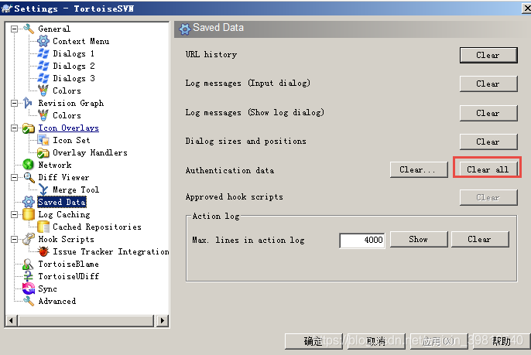531x355 pixels.
Task: Open the Context Menu settings page
Action: point(81,41)
